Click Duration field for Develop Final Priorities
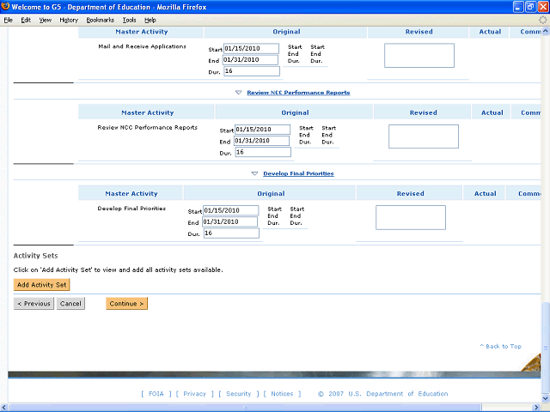Image resolution: width=550 pixels, height=412 pixels. click(x=231, y=233)
